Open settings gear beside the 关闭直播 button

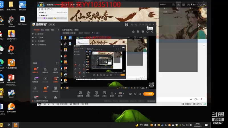[140, 94]
